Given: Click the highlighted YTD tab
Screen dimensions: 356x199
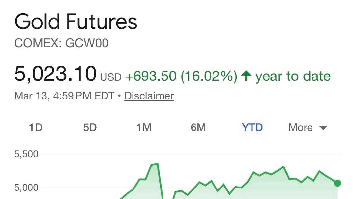Looking at the screenshot, I should pos(252,127).
